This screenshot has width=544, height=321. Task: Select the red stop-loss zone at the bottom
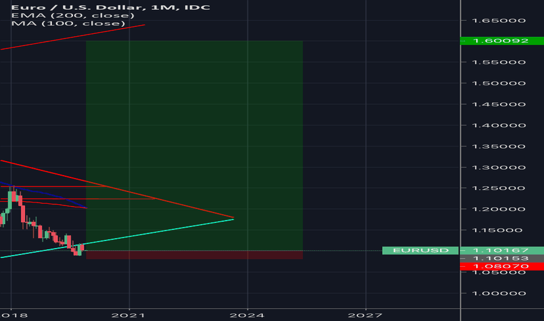click(x=194, y=255)
